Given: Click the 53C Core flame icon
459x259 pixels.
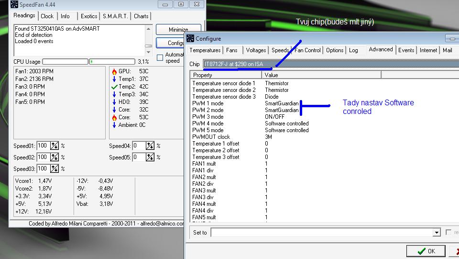Looking at the screenshot, I should (114, 117).
